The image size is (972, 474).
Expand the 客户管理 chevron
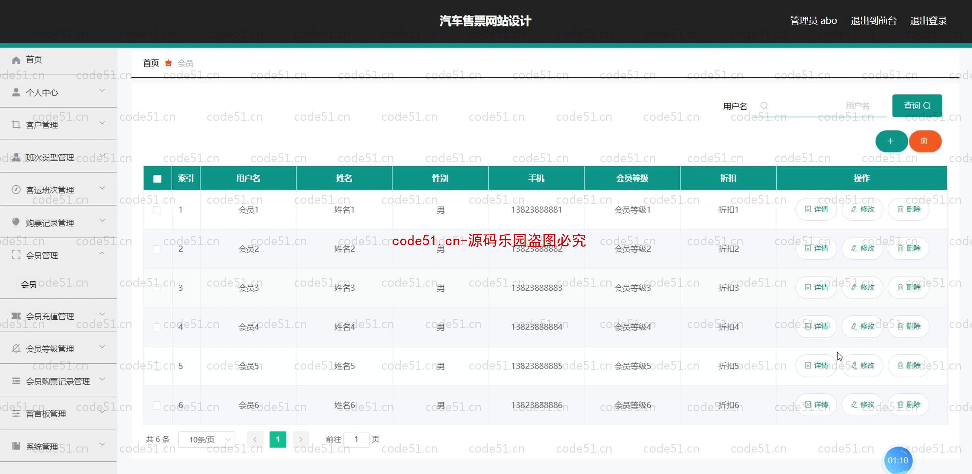point(102,123)
